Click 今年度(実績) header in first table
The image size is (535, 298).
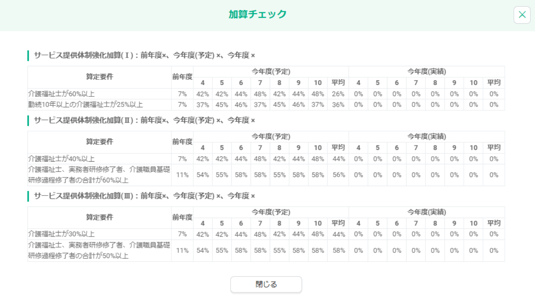pyautogui.click(x=426, y=72)
